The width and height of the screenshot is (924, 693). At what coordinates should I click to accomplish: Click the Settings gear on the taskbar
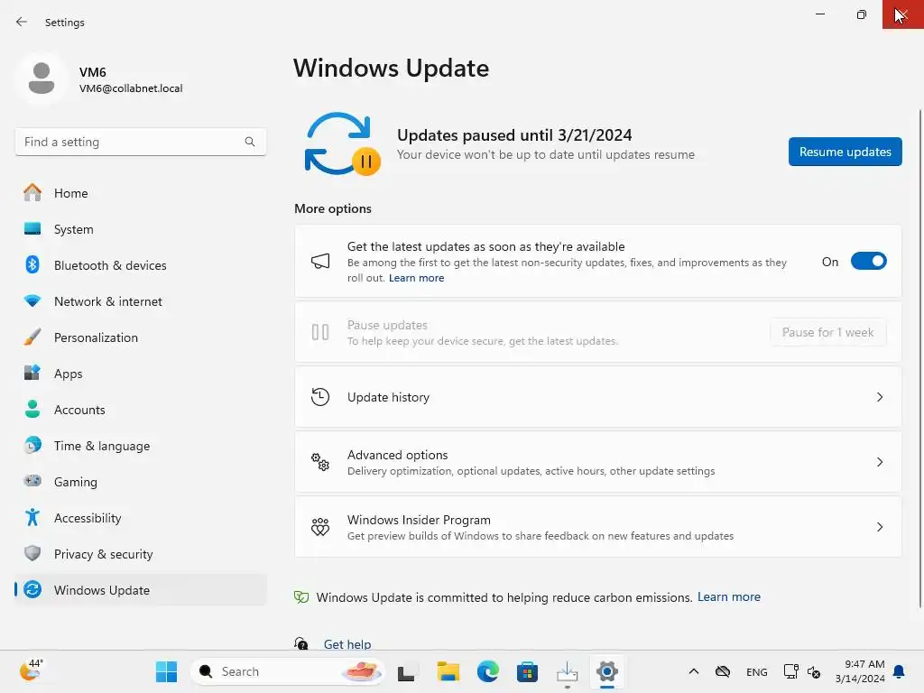click(x=607, y=671)
